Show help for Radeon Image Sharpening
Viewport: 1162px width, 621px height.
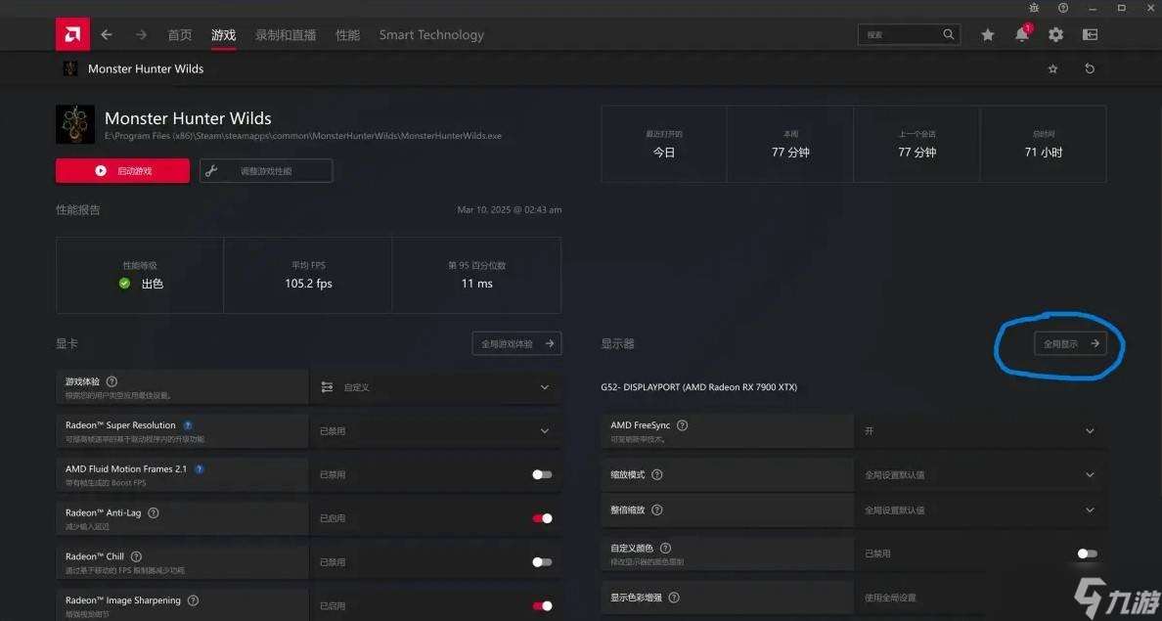click(193, 600)
